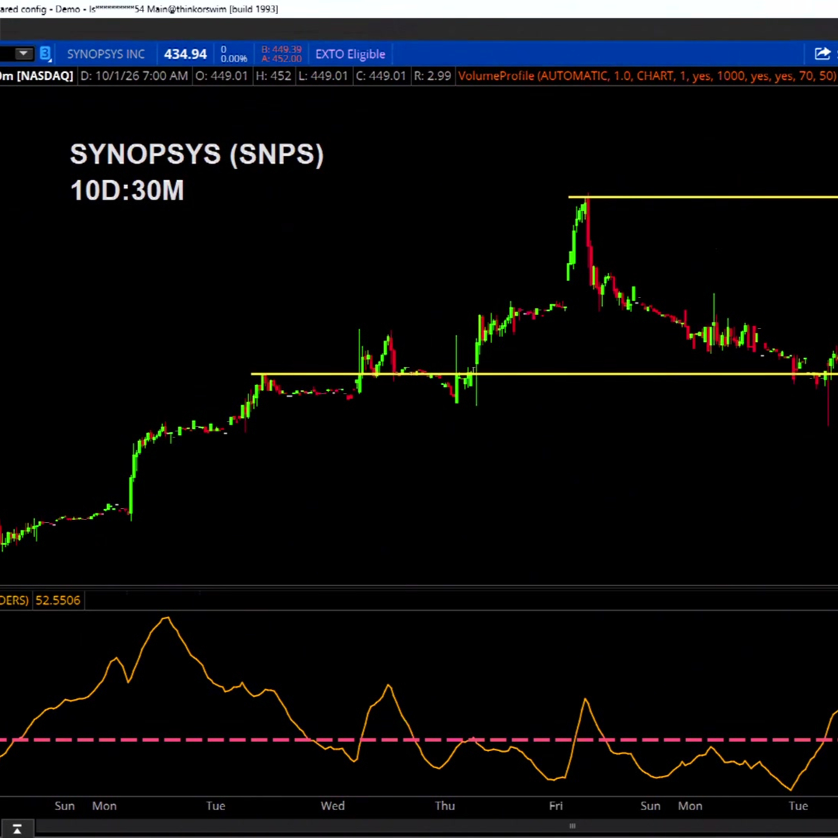Screen dimensions: 838x838
Task: Grab the horizontal chart scrollbar handle
Action: (x=572, y=826)
